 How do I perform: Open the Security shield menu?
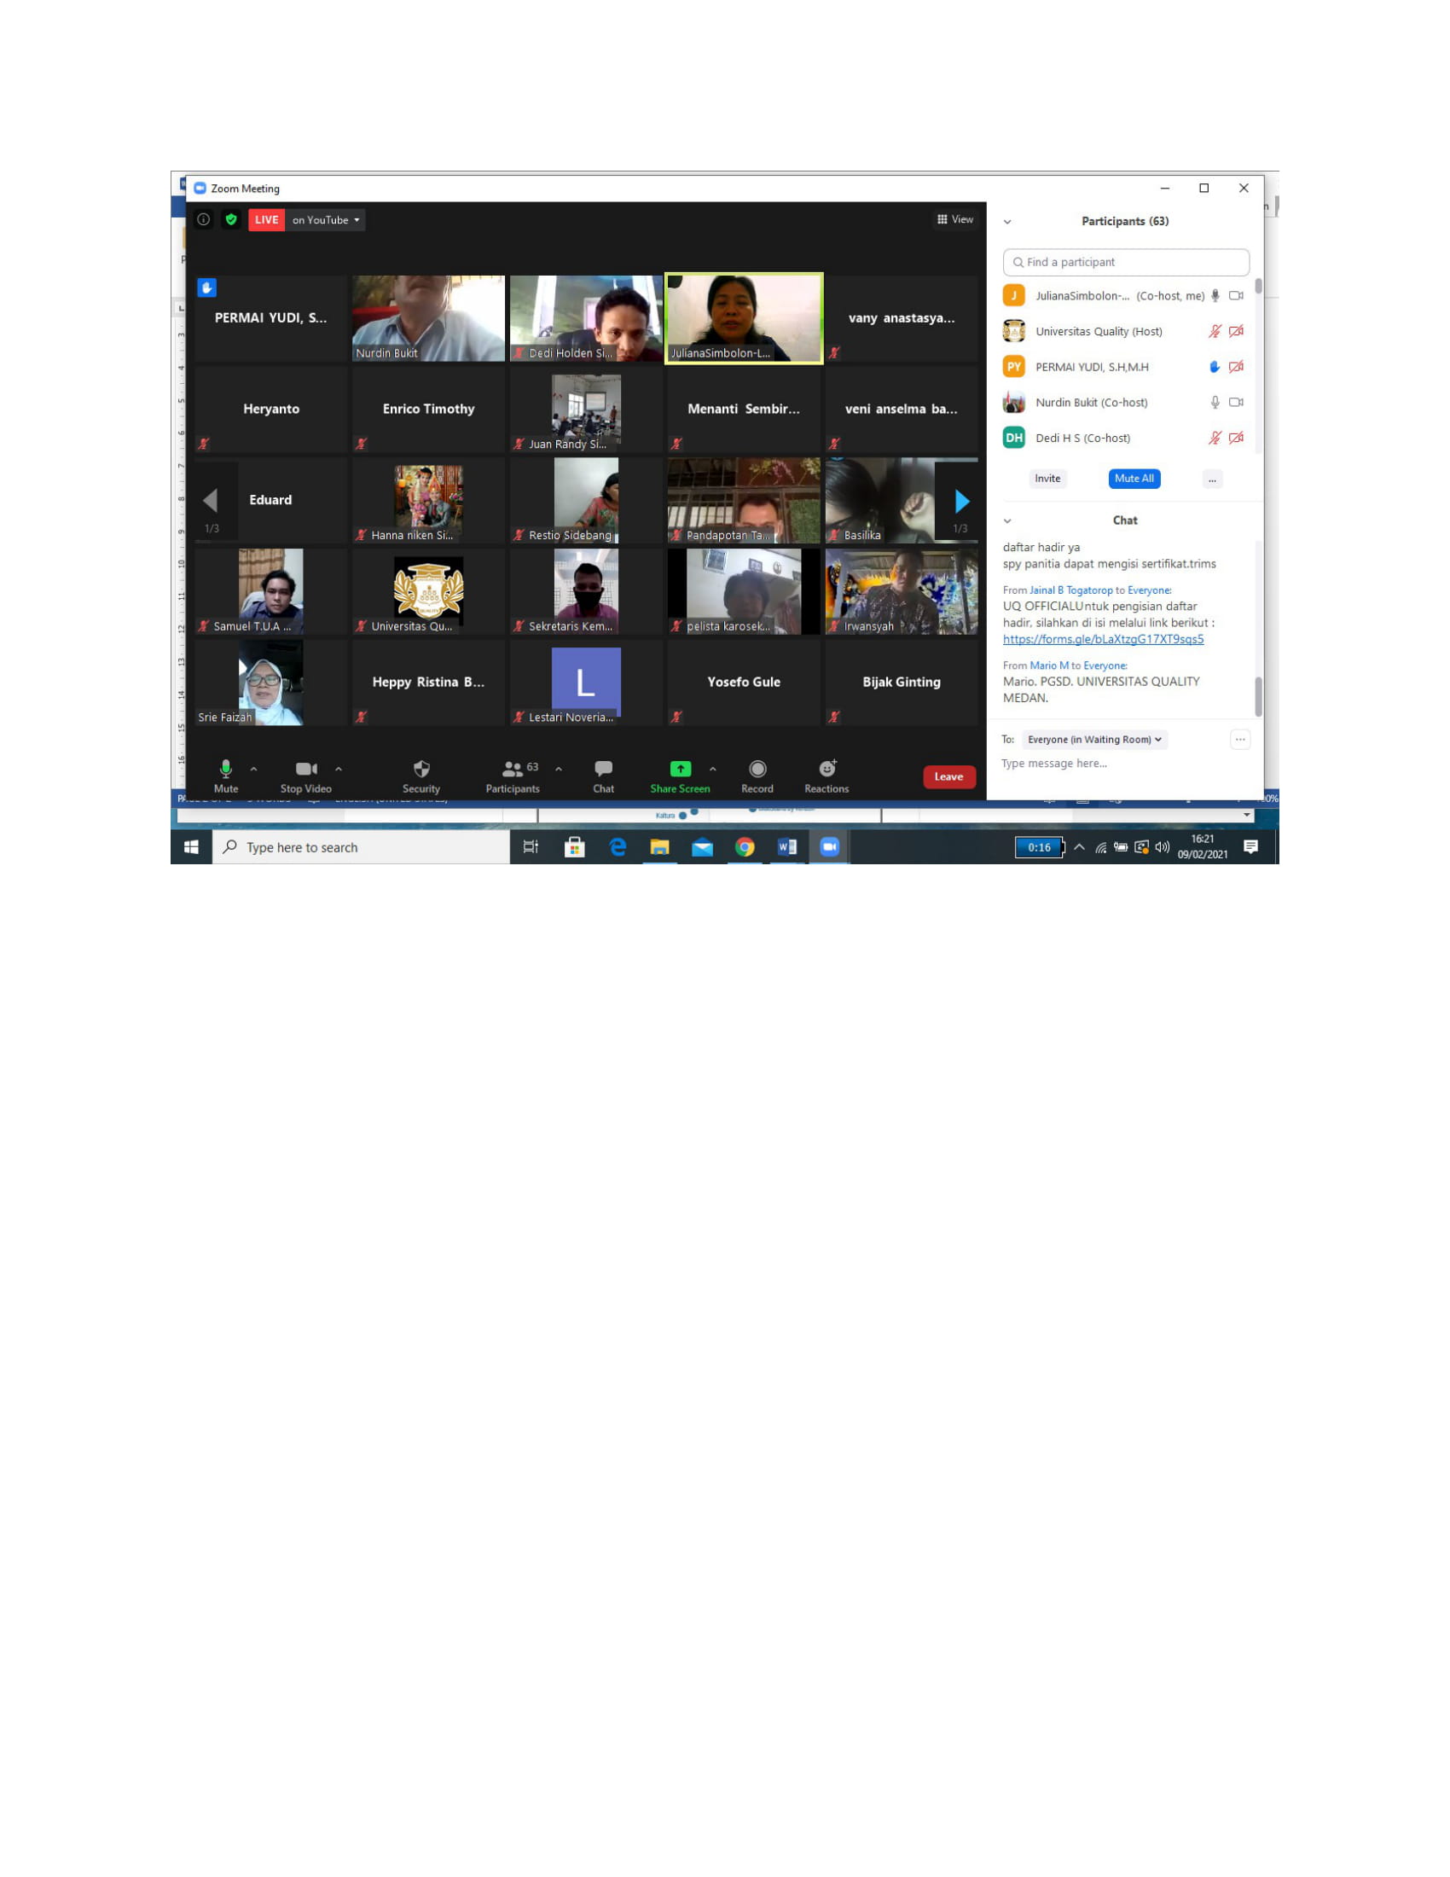[420, 776]
